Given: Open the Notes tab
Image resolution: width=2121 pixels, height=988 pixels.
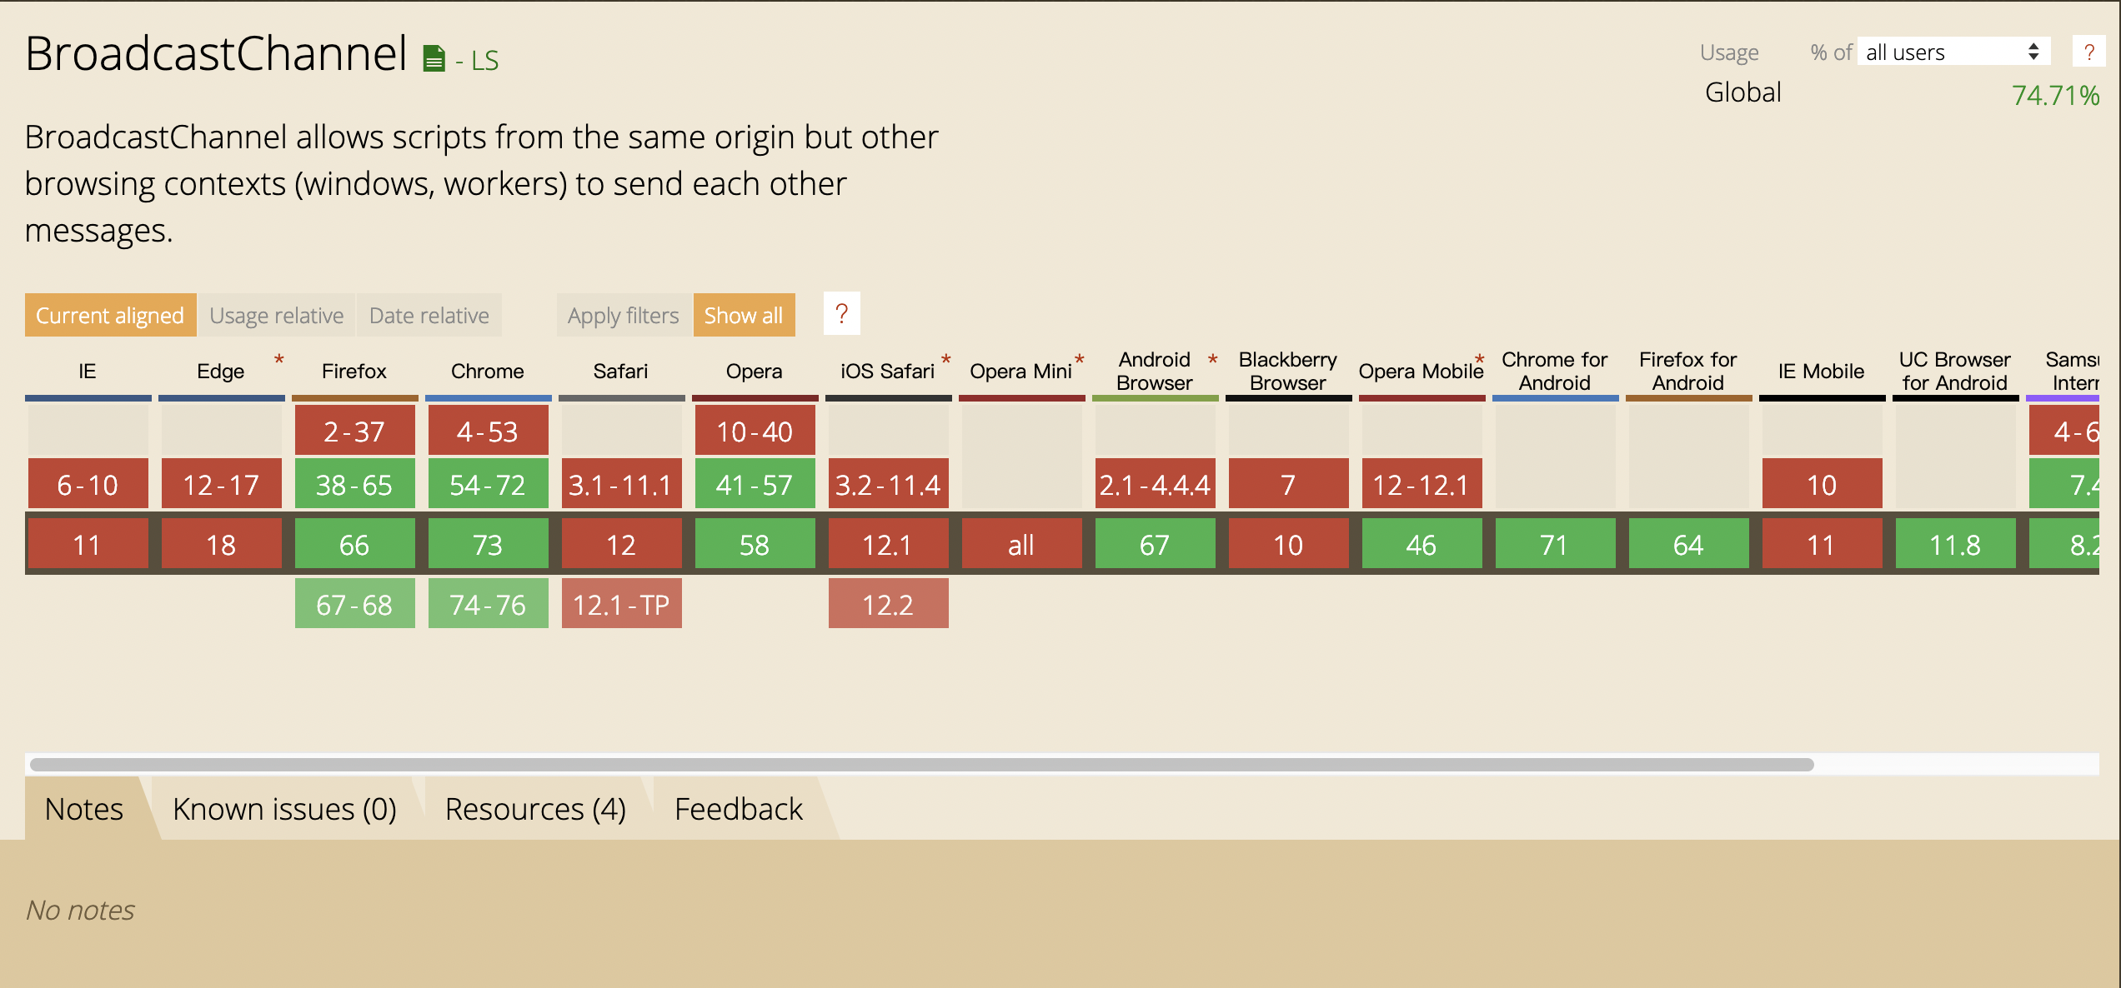Looking at the screenshot, I should click(84, 808).
